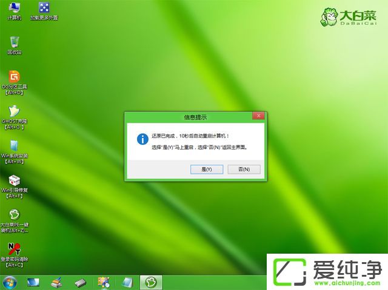388x290 pixels.
Task: Click the disk tool taskbar icon
Action: [56, 282]
